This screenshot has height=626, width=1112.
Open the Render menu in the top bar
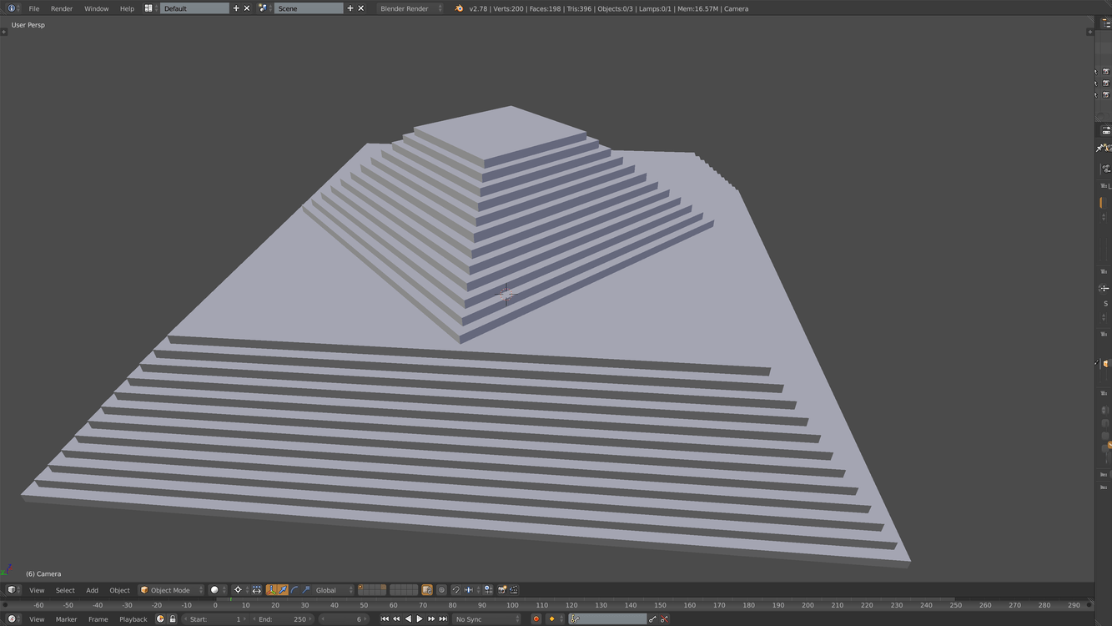tap(62, 8)
